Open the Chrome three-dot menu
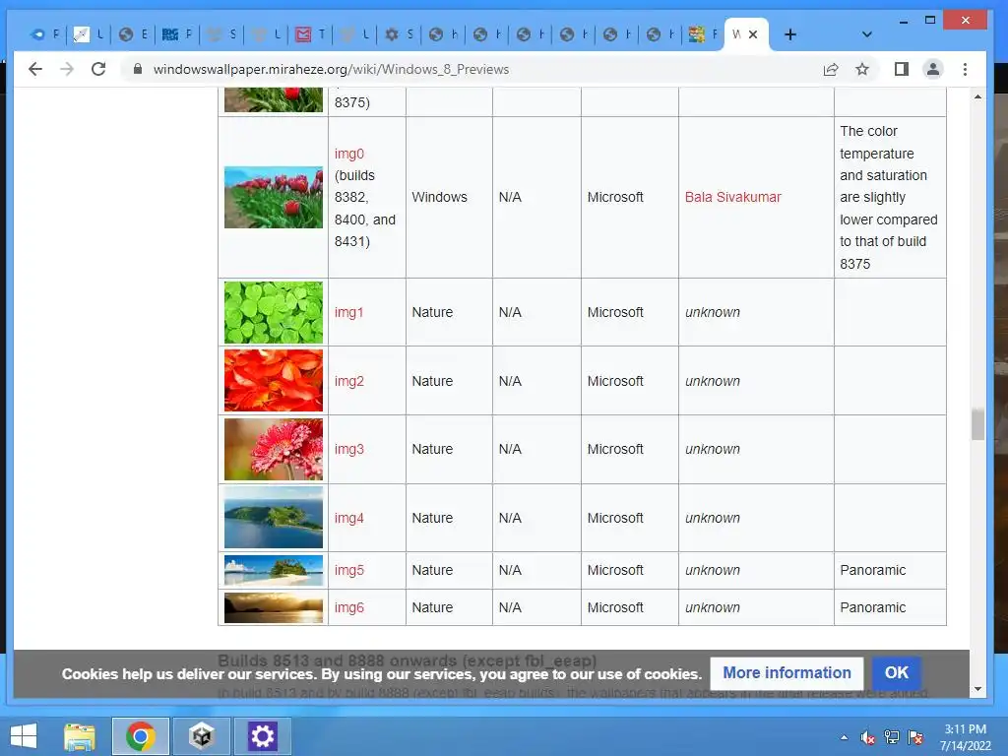 (965, 69)
